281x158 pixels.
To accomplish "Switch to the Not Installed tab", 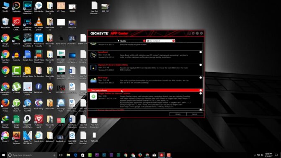I will tap(160, 41).
